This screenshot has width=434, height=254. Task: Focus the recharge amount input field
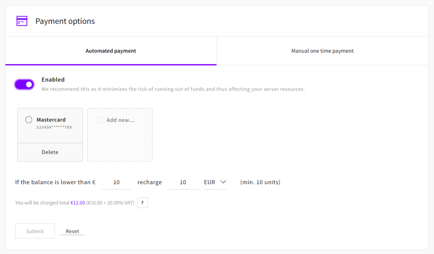[183, 182]
